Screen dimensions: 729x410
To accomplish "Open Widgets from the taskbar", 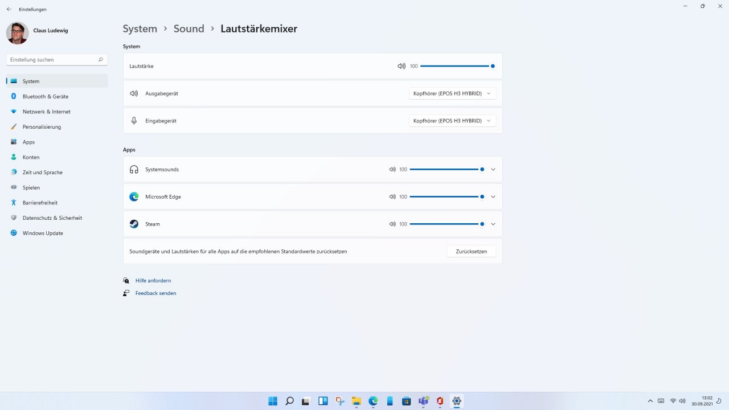I will pyautogui.click(x=323, y=401).
